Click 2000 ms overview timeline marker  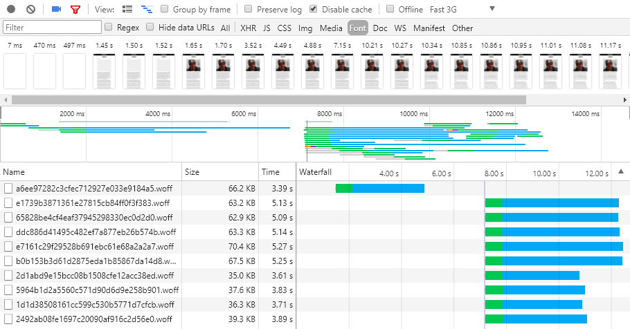point(72,113)
